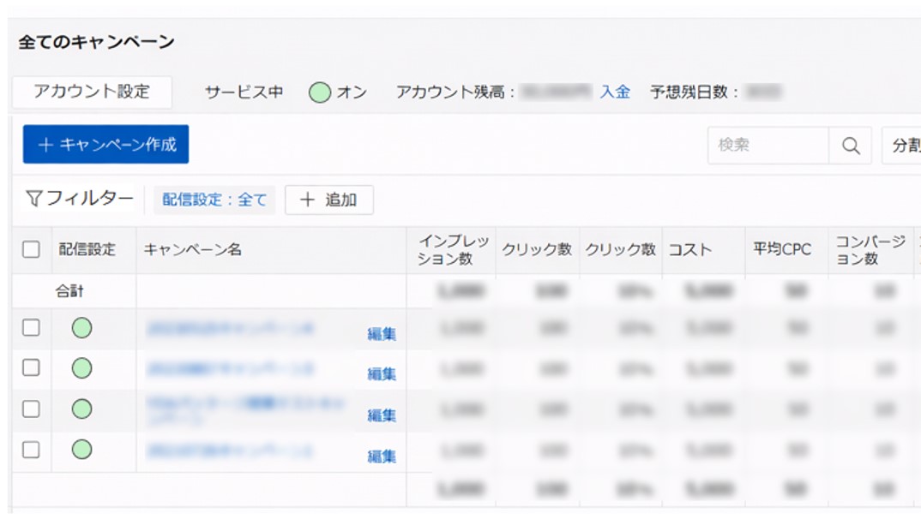Click 編集 link for the first campaign
The width and height of the screenshot is (921, 531).
click(x=382, y=334)
